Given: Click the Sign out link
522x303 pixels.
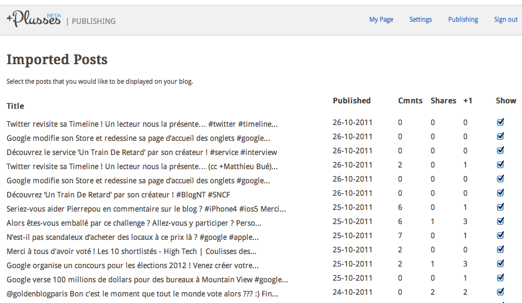Looking at the screenshot, I should pyautogui.click(x=505, y=20).
